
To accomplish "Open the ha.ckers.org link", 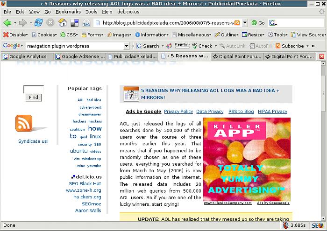I will click(x=87, y=197).
